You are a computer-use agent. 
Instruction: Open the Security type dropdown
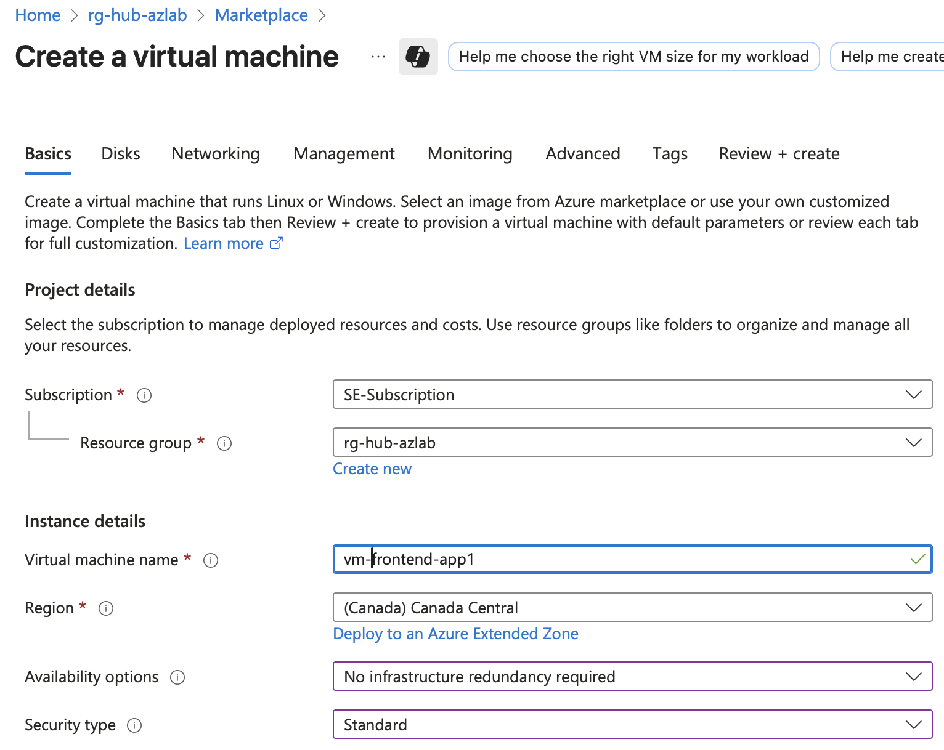(x=632, y=724)
